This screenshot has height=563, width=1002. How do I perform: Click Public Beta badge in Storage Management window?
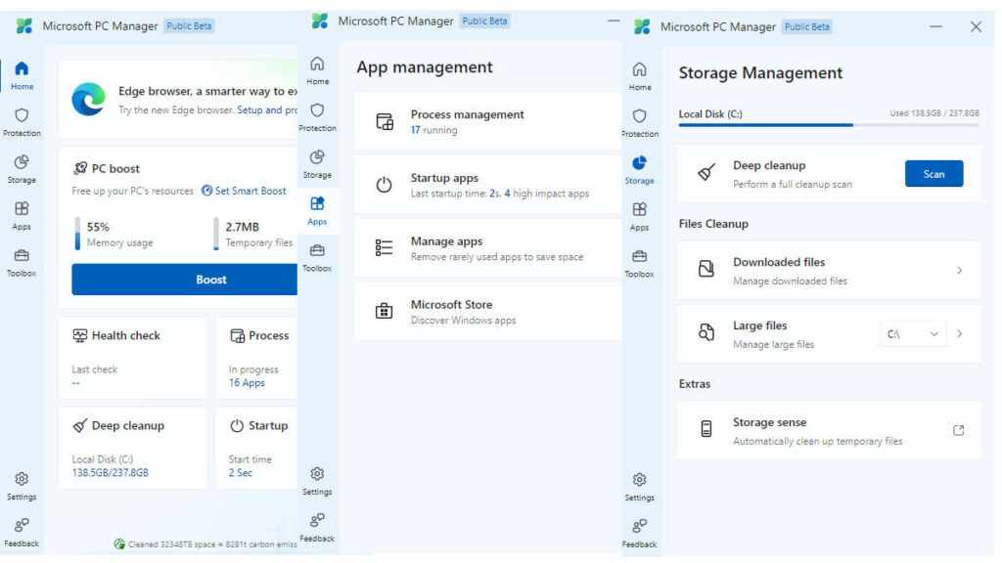806,26
